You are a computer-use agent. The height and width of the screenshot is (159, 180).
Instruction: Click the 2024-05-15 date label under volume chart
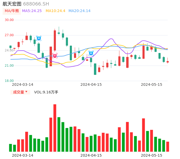pyautogui.click(x=151, y=155)
